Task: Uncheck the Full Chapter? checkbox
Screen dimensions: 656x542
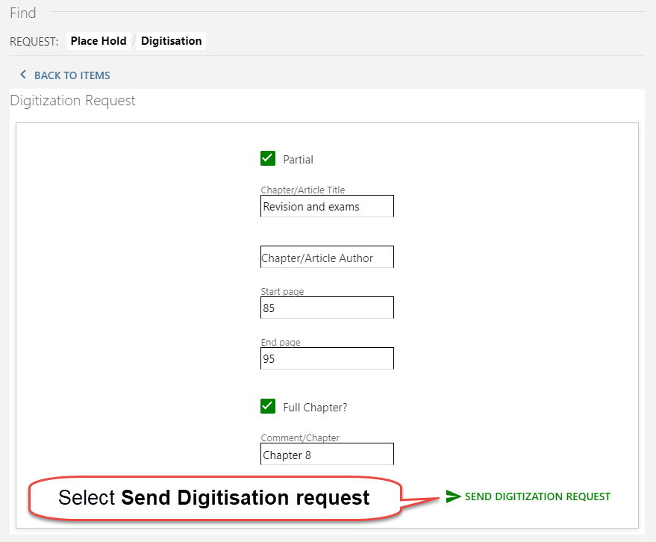Action: [x=268, y=406]
